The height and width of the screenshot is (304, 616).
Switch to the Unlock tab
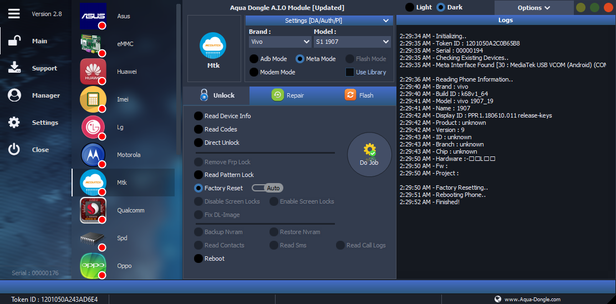coord(216,95)
